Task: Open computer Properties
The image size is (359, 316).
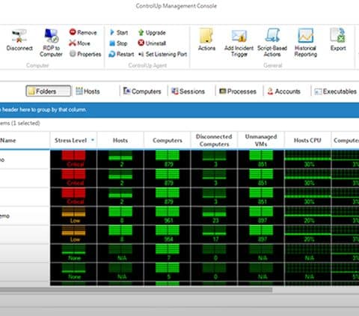Action: [x=85, y=54]
